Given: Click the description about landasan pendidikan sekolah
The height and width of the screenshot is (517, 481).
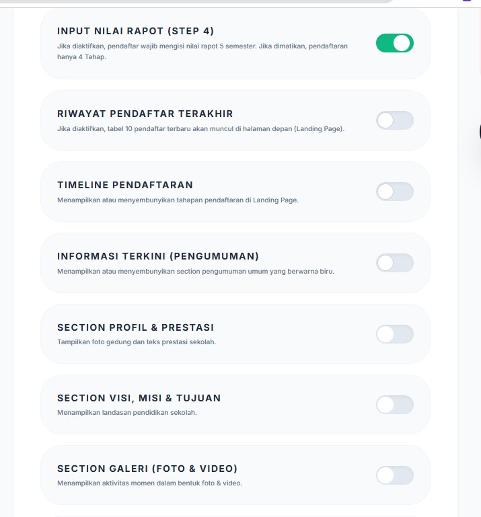Looking at the screenshot, I should tap(127, 413).
